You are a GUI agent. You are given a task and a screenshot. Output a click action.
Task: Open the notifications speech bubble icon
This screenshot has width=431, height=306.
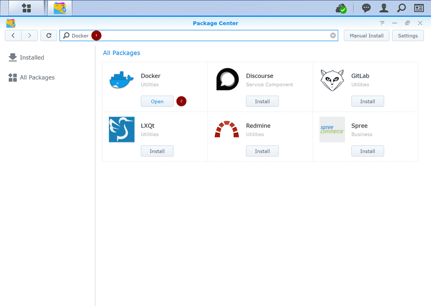tap(366, 8)
